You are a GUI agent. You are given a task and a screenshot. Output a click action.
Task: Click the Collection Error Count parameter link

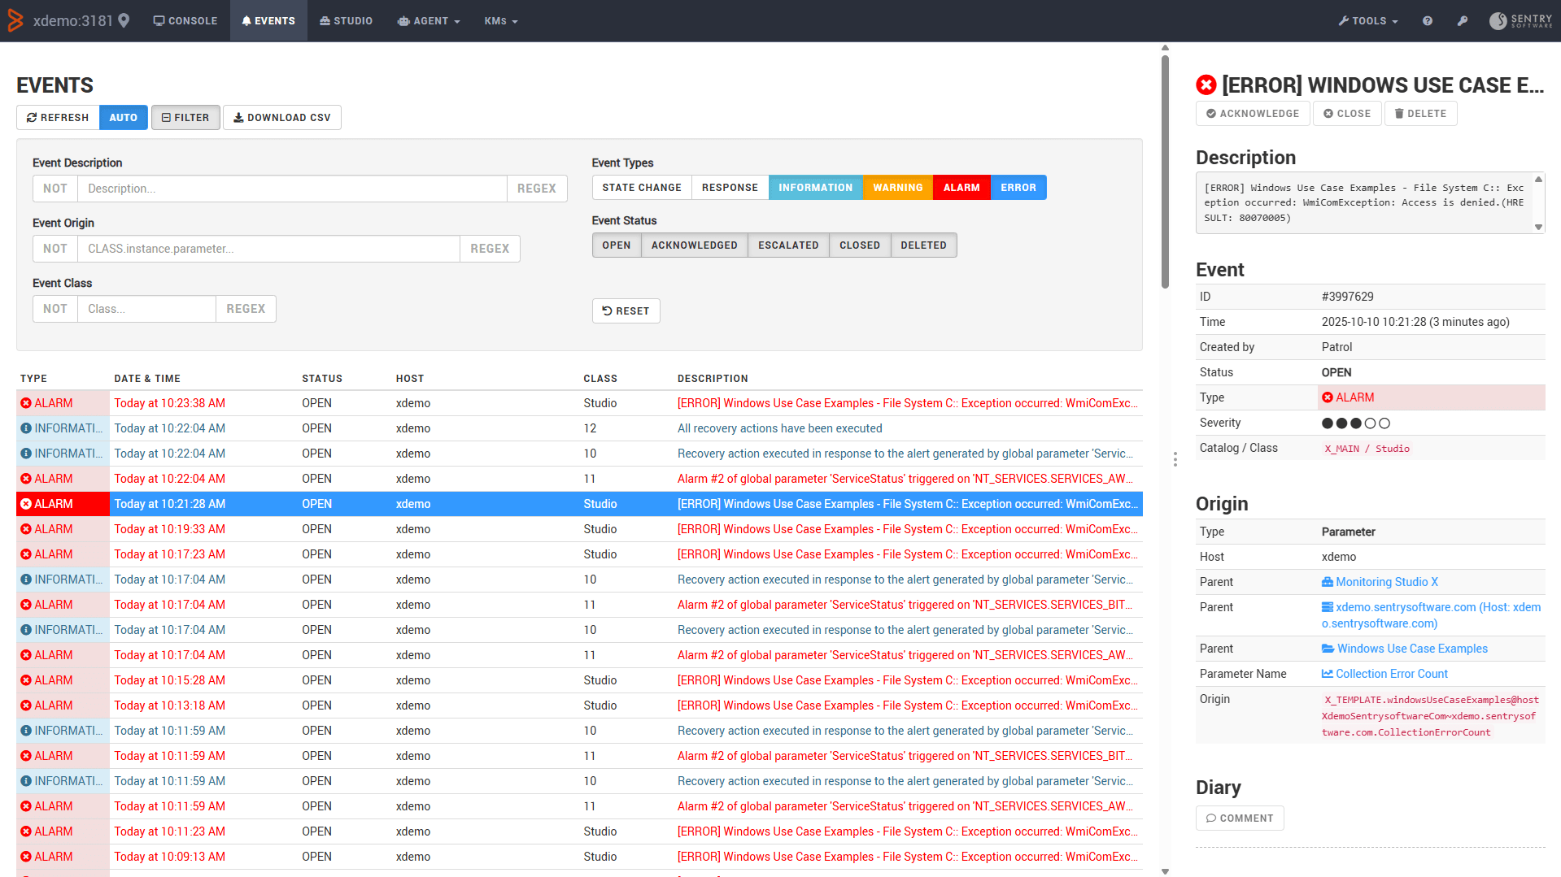(x=1391, y=674)
